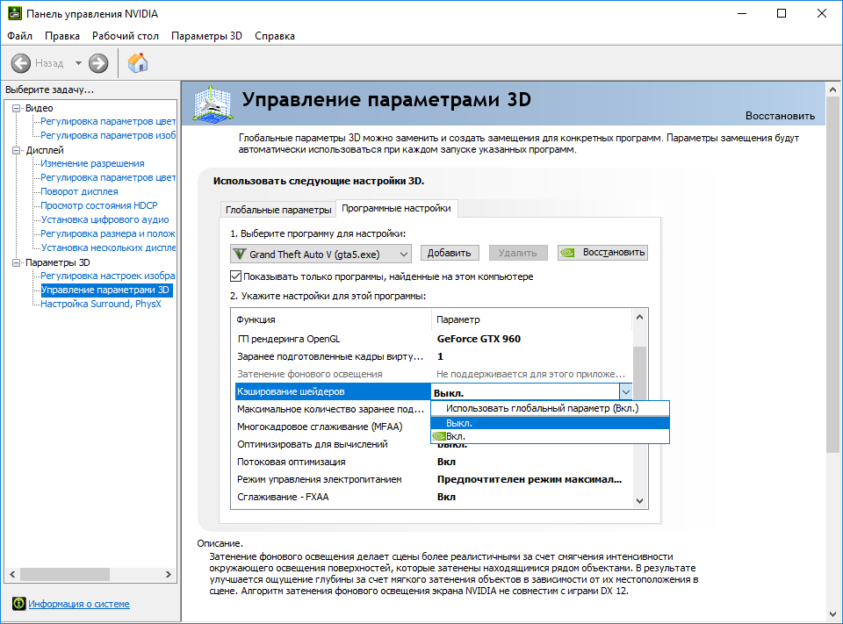Open the Home page icon
The image size is (843, 624).
[x=138, y=63]
